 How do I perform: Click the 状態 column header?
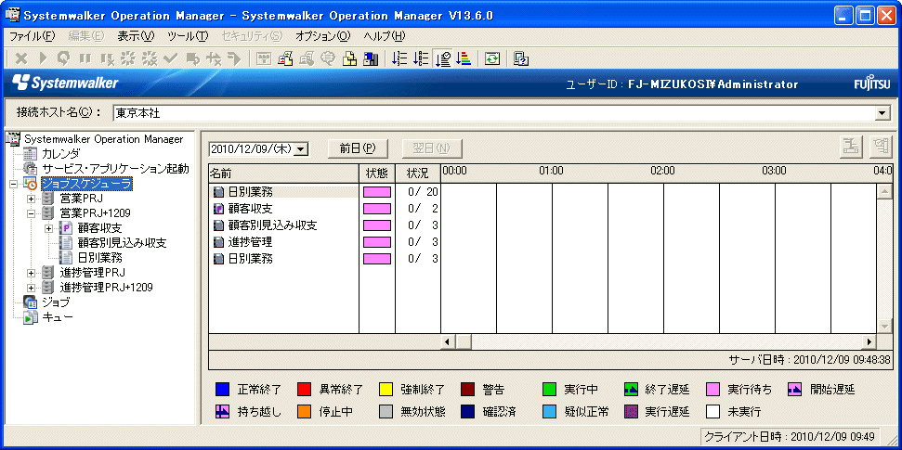coord(377,173)
